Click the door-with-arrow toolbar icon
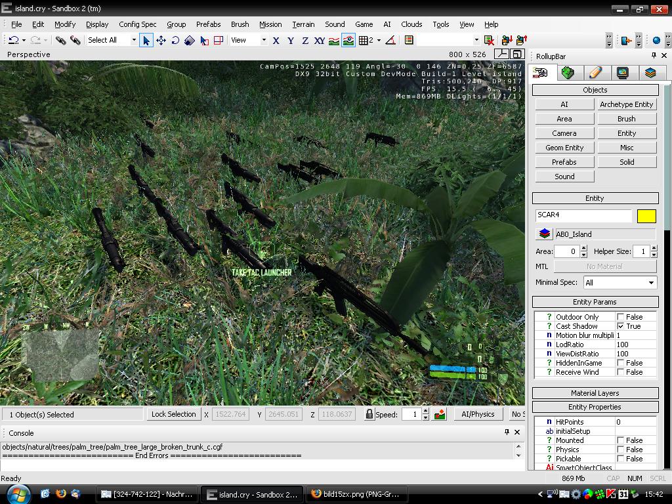The image size is (672, 504). 626,40
